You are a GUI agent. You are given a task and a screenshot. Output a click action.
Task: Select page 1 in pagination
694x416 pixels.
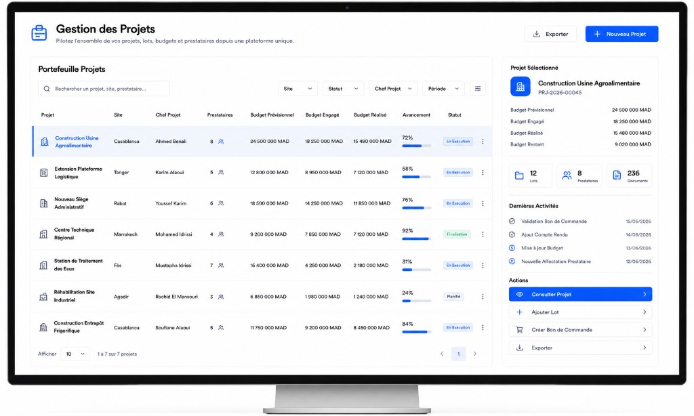coord(459,354)
